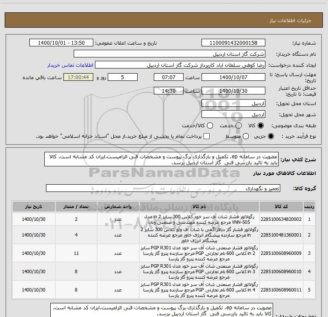The width and height of the screenshot is (328, 317).
Task: Click goods group field تعمیر و نگهداری
Action: [x=163, y=188]
